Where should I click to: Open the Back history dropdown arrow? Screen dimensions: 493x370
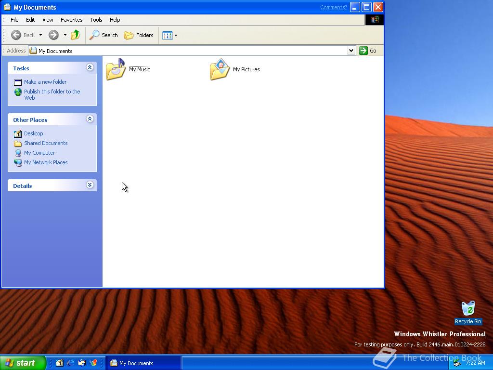(x=40, y=35)
